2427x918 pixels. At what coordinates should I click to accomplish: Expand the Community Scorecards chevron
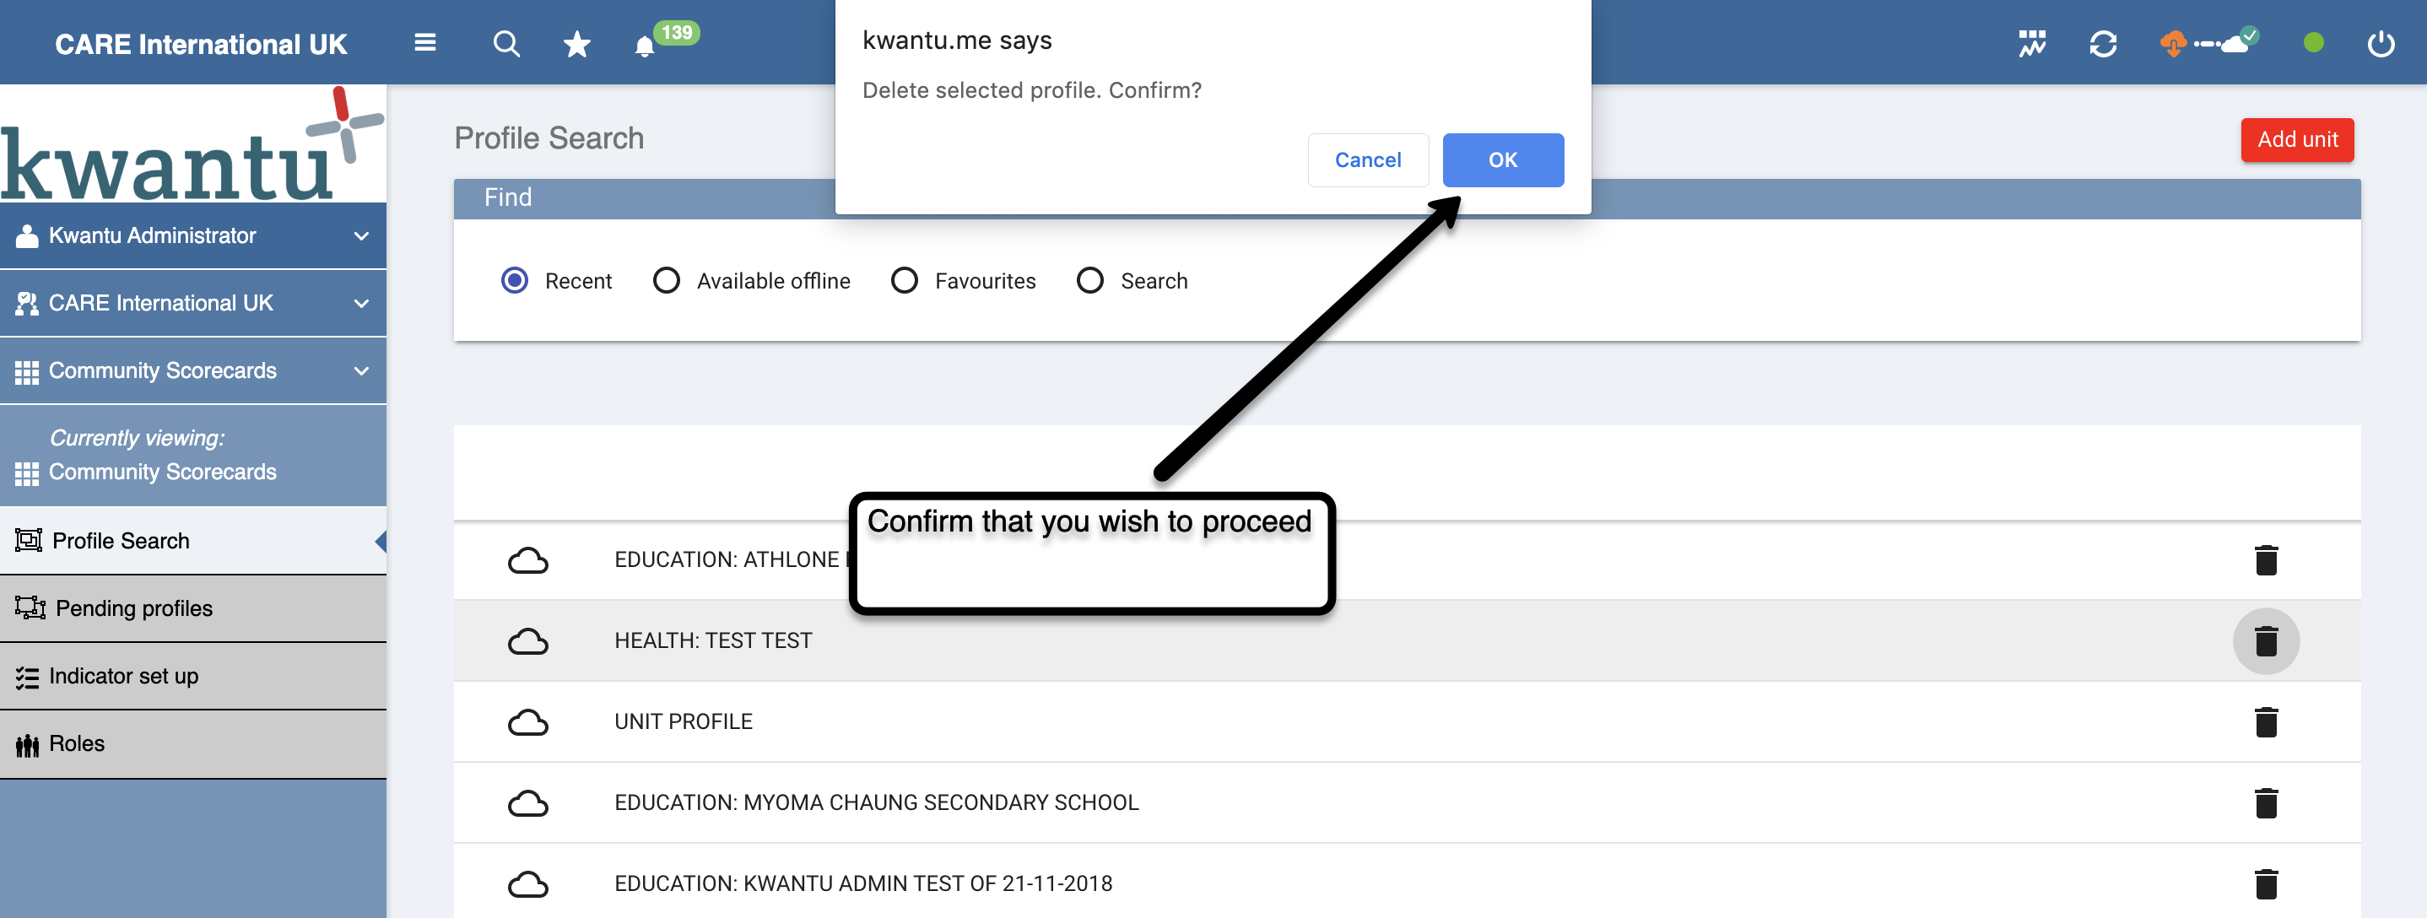click(361, 371)
